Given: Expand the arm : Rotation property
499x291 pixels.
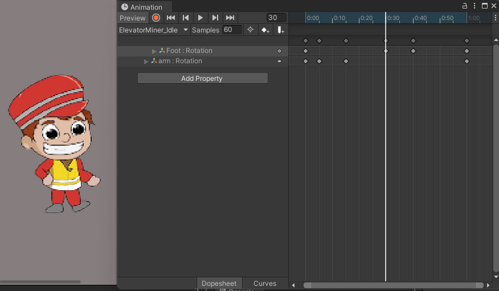Looking at the screenshot, I should [146, 61].
